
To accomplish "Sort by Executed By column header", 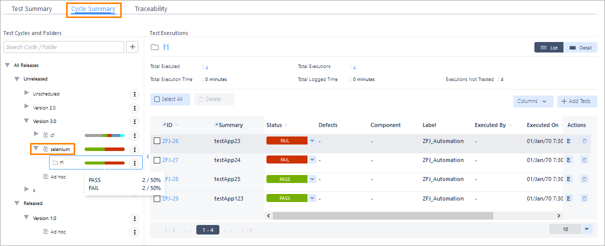I will click(x=493, y=125).
